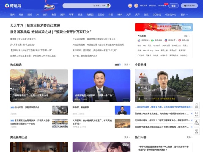Open the 要闻 navigation tab
This screenshot has height=152, width=203.
[x=12, y=14]
